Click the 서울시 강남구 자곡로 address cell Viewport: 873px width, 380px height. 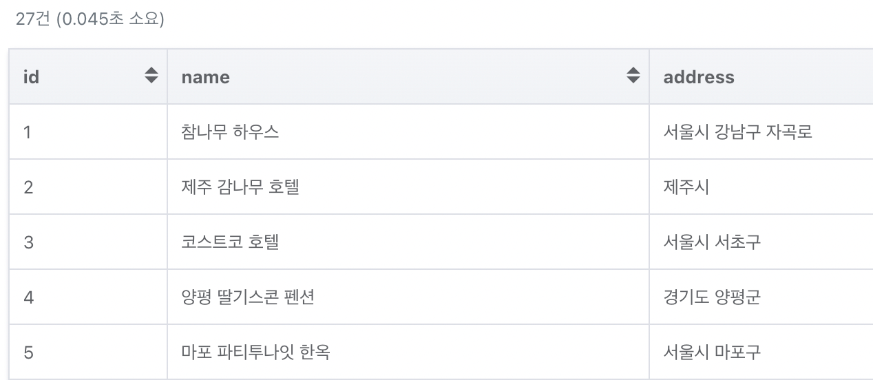[x=761, y=131]
